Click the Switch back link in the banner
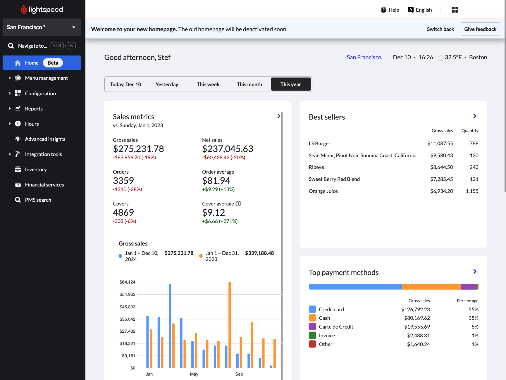Screen dimensions: 506x380 click(x=440, y=29)
